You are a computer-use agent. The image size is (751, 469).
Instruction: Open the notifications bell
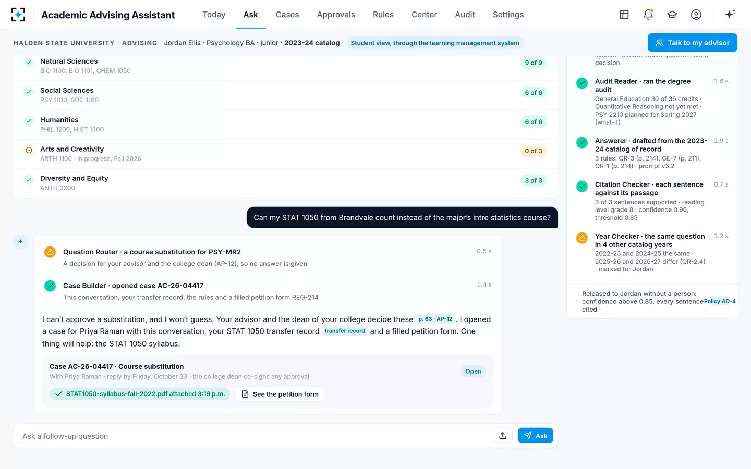[648, 15]
